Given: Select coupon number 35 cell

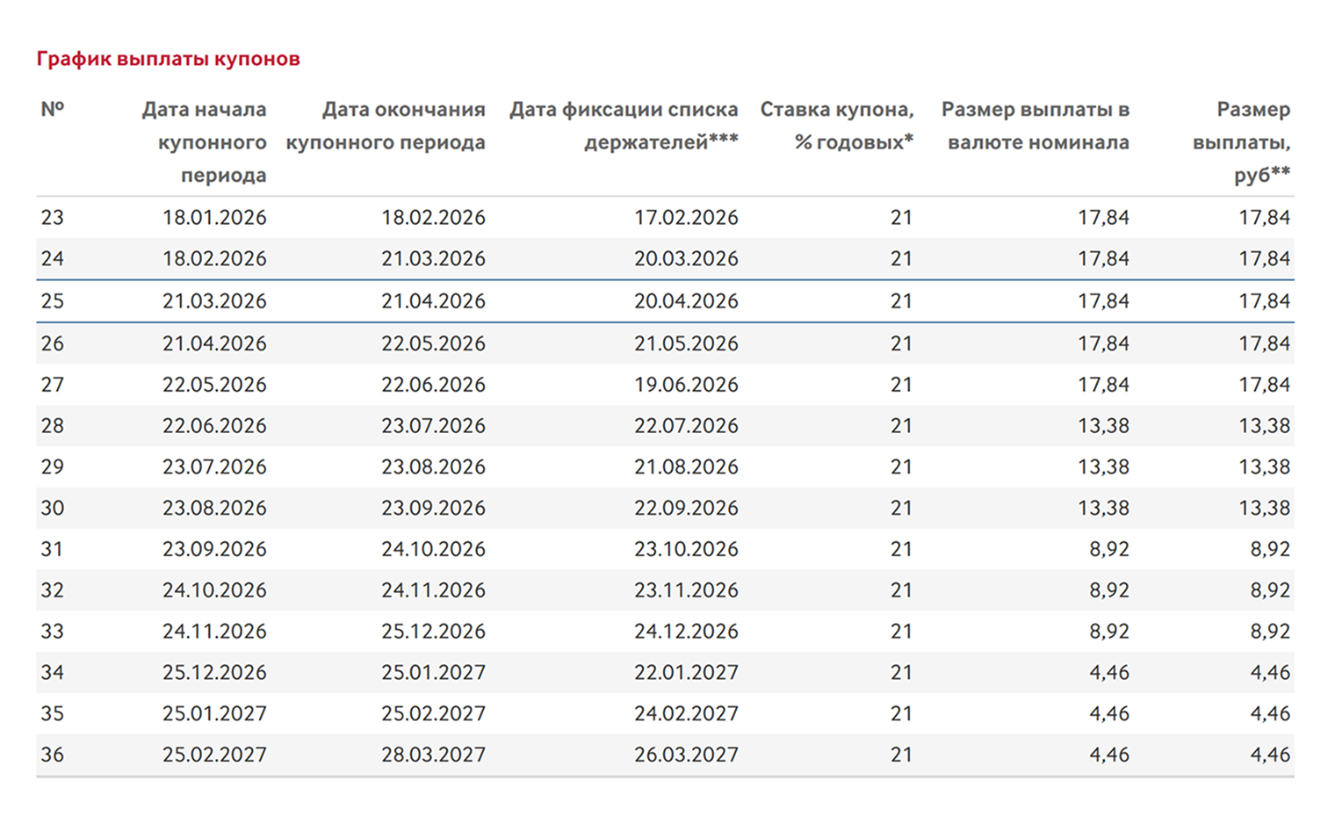Looking at the screenshot, I should [53, 714].
